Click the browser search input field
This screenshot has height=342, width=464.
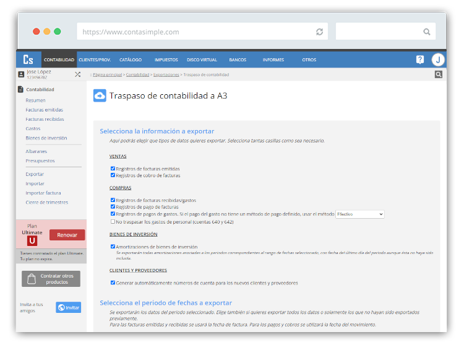coord(385,32)
